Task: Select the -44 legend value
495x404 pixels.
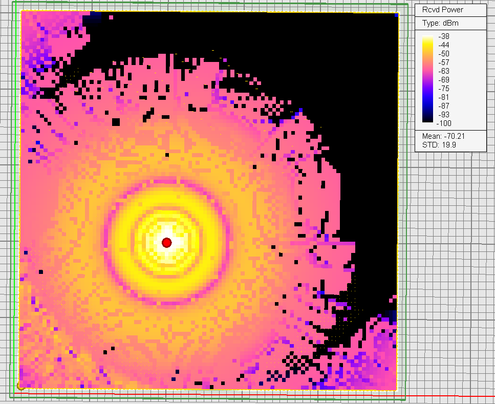Action: tap(443, 45)
